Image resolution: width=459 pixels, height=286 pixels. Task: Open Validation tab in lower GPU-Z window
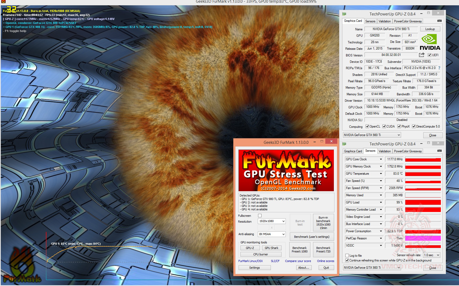coord(385,151)
